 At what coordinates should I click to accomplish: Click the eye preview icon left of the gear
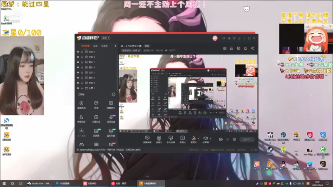tap(228, 140)
